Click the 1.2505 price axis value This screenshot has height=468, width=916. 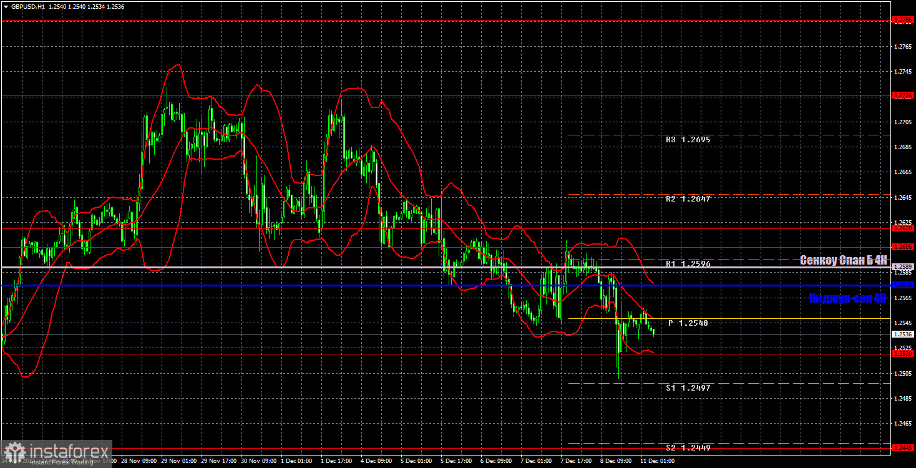(x=903, y=373)
